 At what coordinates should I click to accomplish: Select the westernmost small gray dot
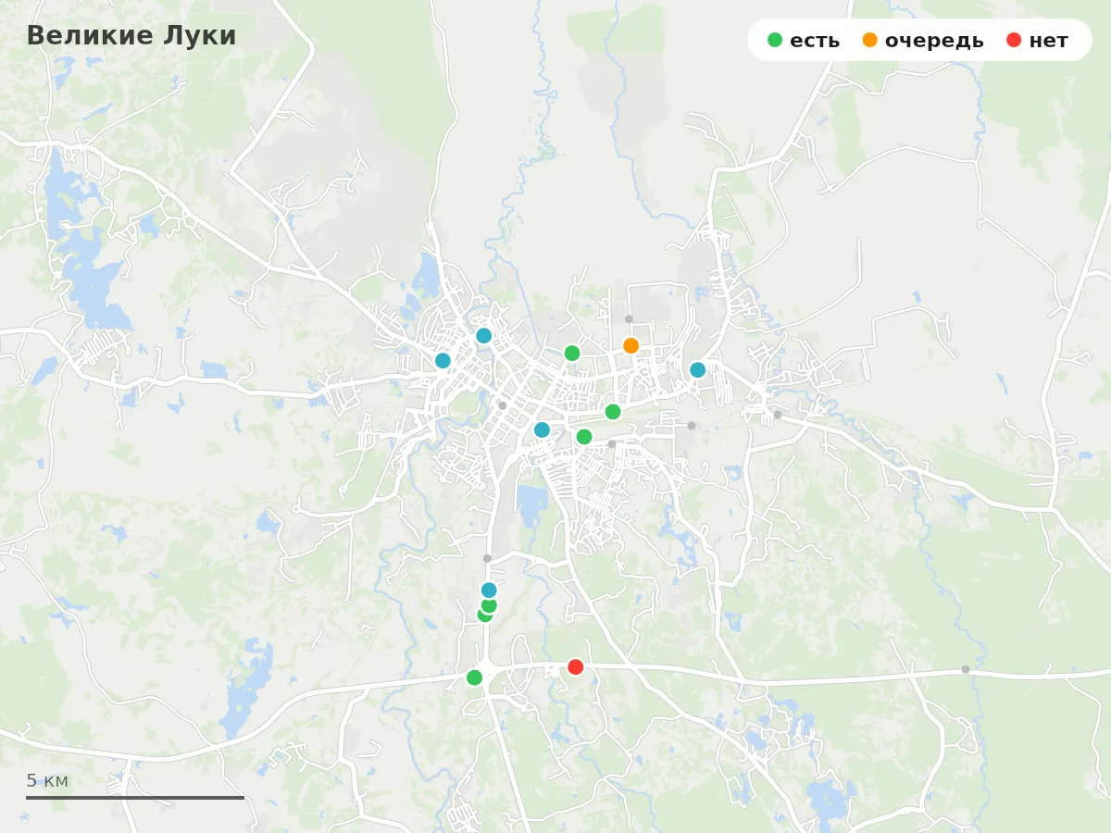[487, 558]
